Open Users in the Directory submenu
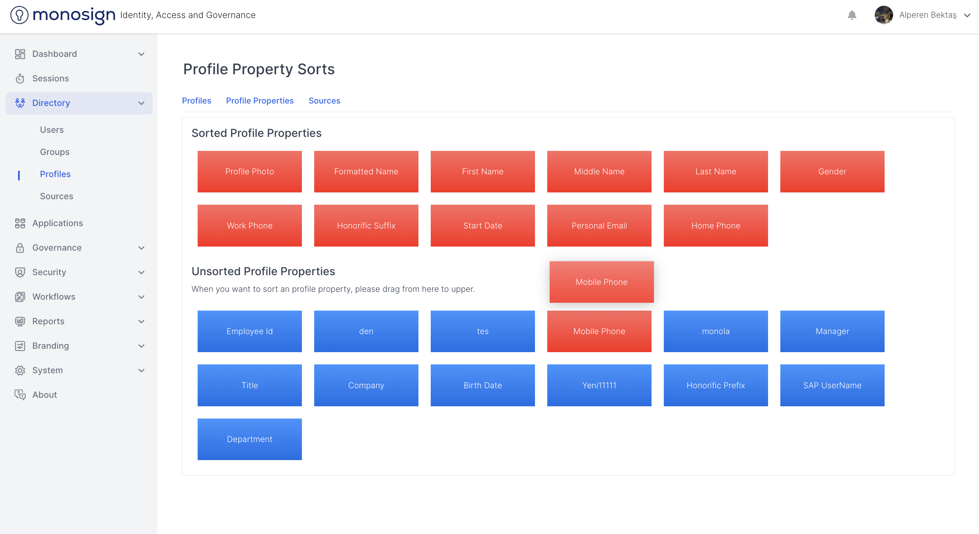 point(52,130)
